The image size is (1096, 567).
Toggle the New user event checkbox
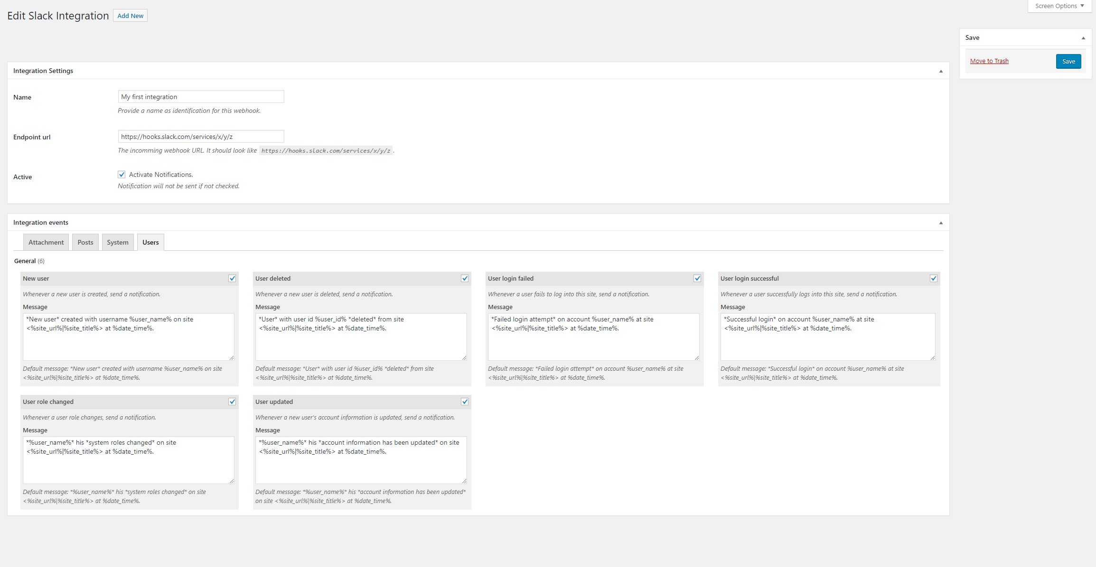pyautogui.click(x=232, y=278)
